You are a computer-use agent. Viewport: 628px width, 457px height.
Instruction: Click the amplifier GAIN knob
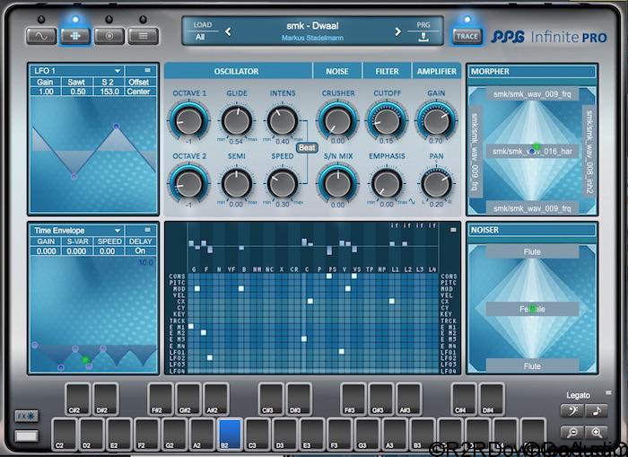[x=436, y=120]
